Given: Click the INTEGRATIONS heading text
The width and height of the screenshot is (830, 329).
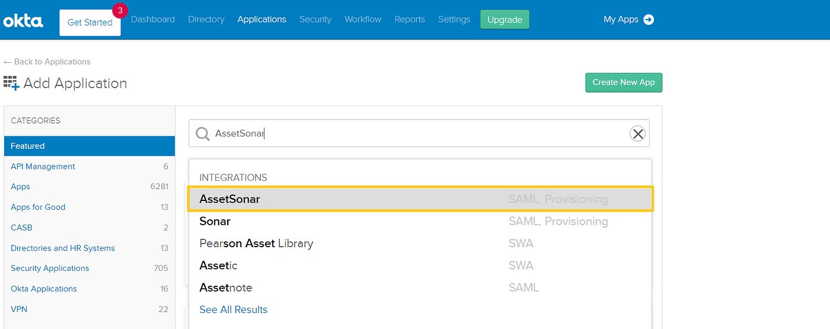Looking at the screenshot, I should [x=233, y=177].
